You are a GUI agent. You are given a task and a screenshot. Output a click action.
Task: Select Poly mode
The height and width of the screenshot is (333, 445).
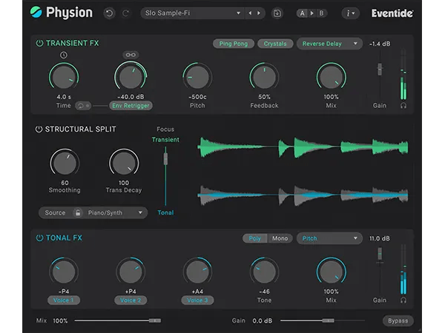255,238
